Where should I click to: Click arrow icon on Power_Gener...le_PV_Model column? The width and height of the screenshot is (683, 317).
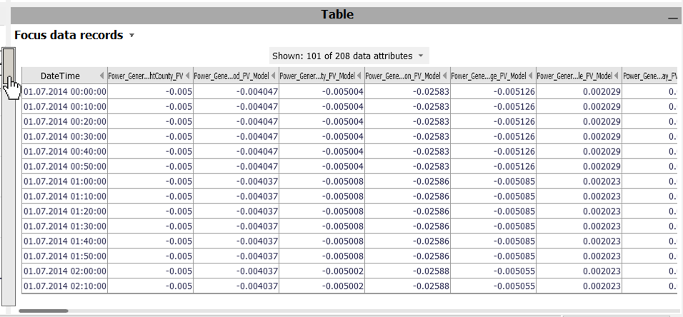click(x=617, y=76)
